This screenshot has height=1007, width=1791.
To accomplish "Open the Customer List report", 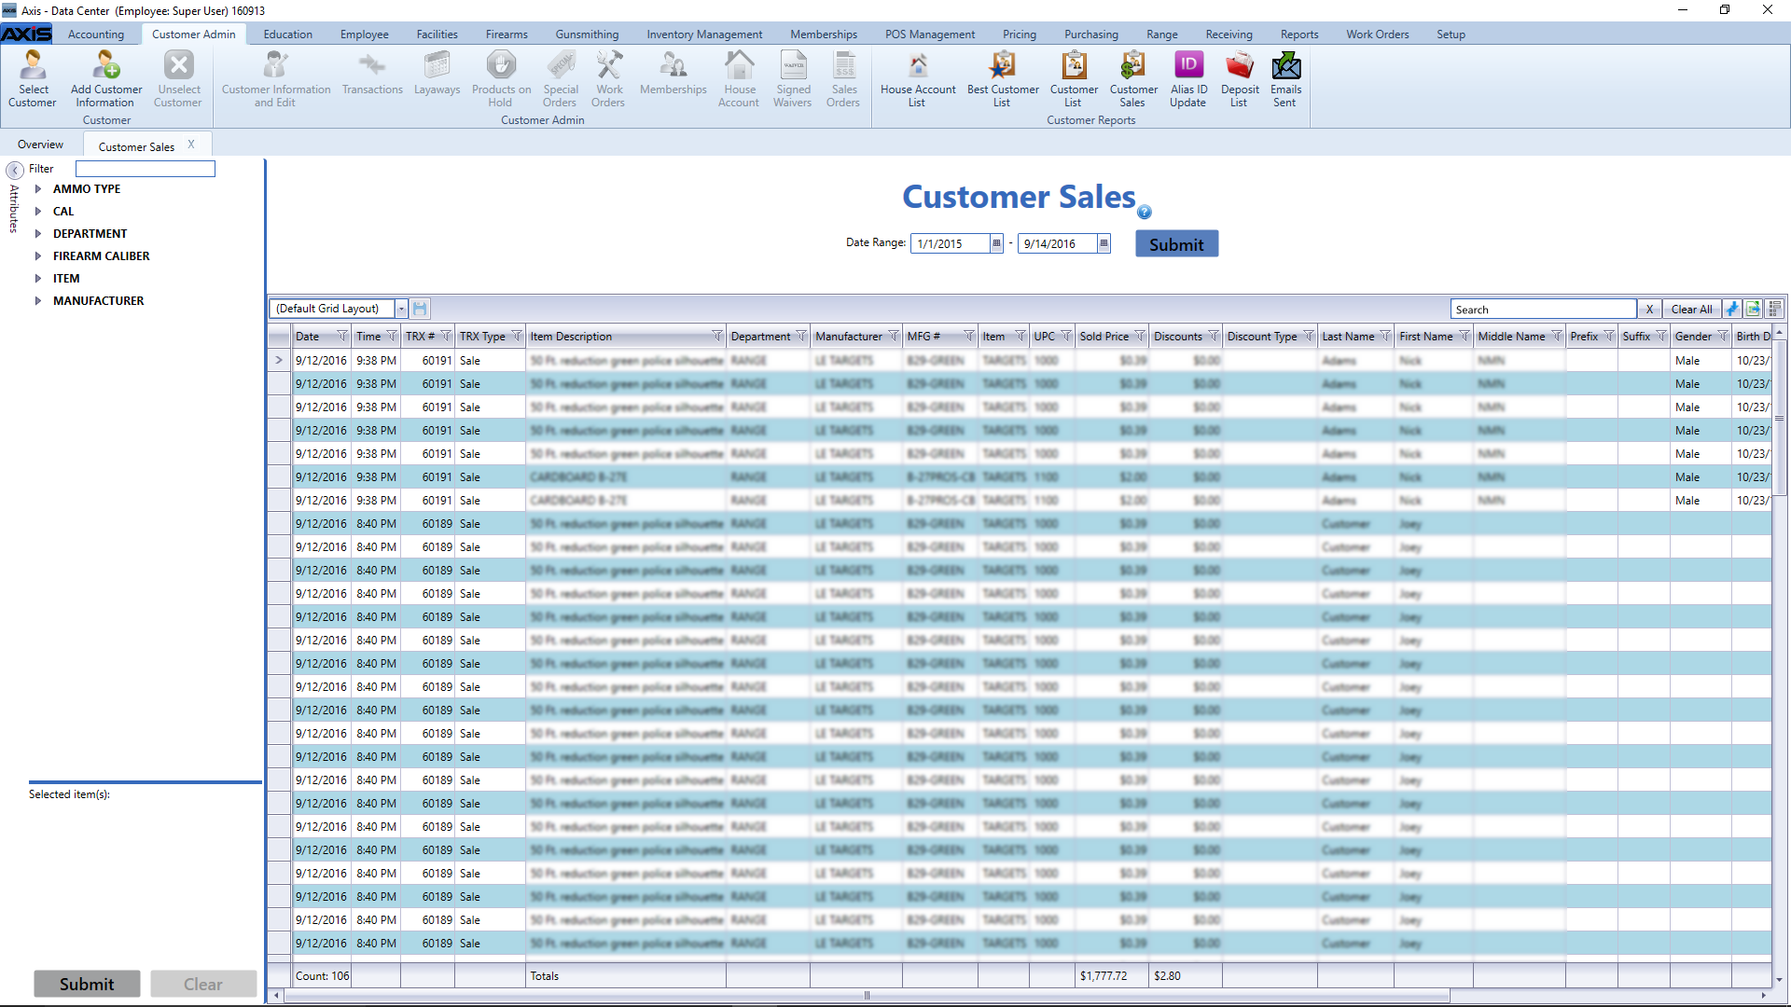I will pyautogui.click(x=1074, y=79).
